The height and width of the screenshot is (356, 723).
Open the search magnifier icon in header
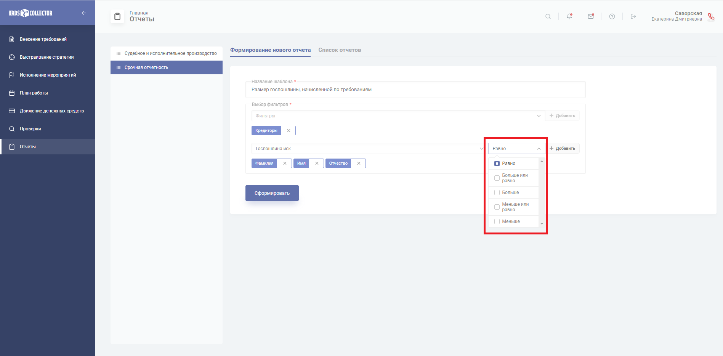pyautogui.click(x=548, y=16)
